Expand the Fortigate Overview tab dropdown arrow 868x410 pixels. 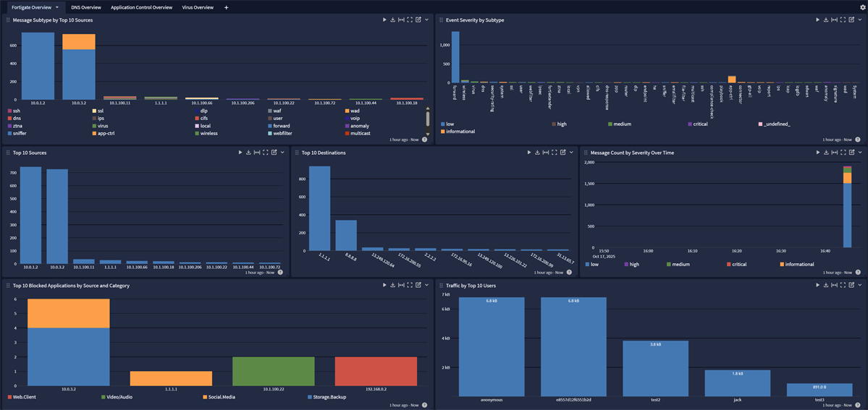(57, 7)
